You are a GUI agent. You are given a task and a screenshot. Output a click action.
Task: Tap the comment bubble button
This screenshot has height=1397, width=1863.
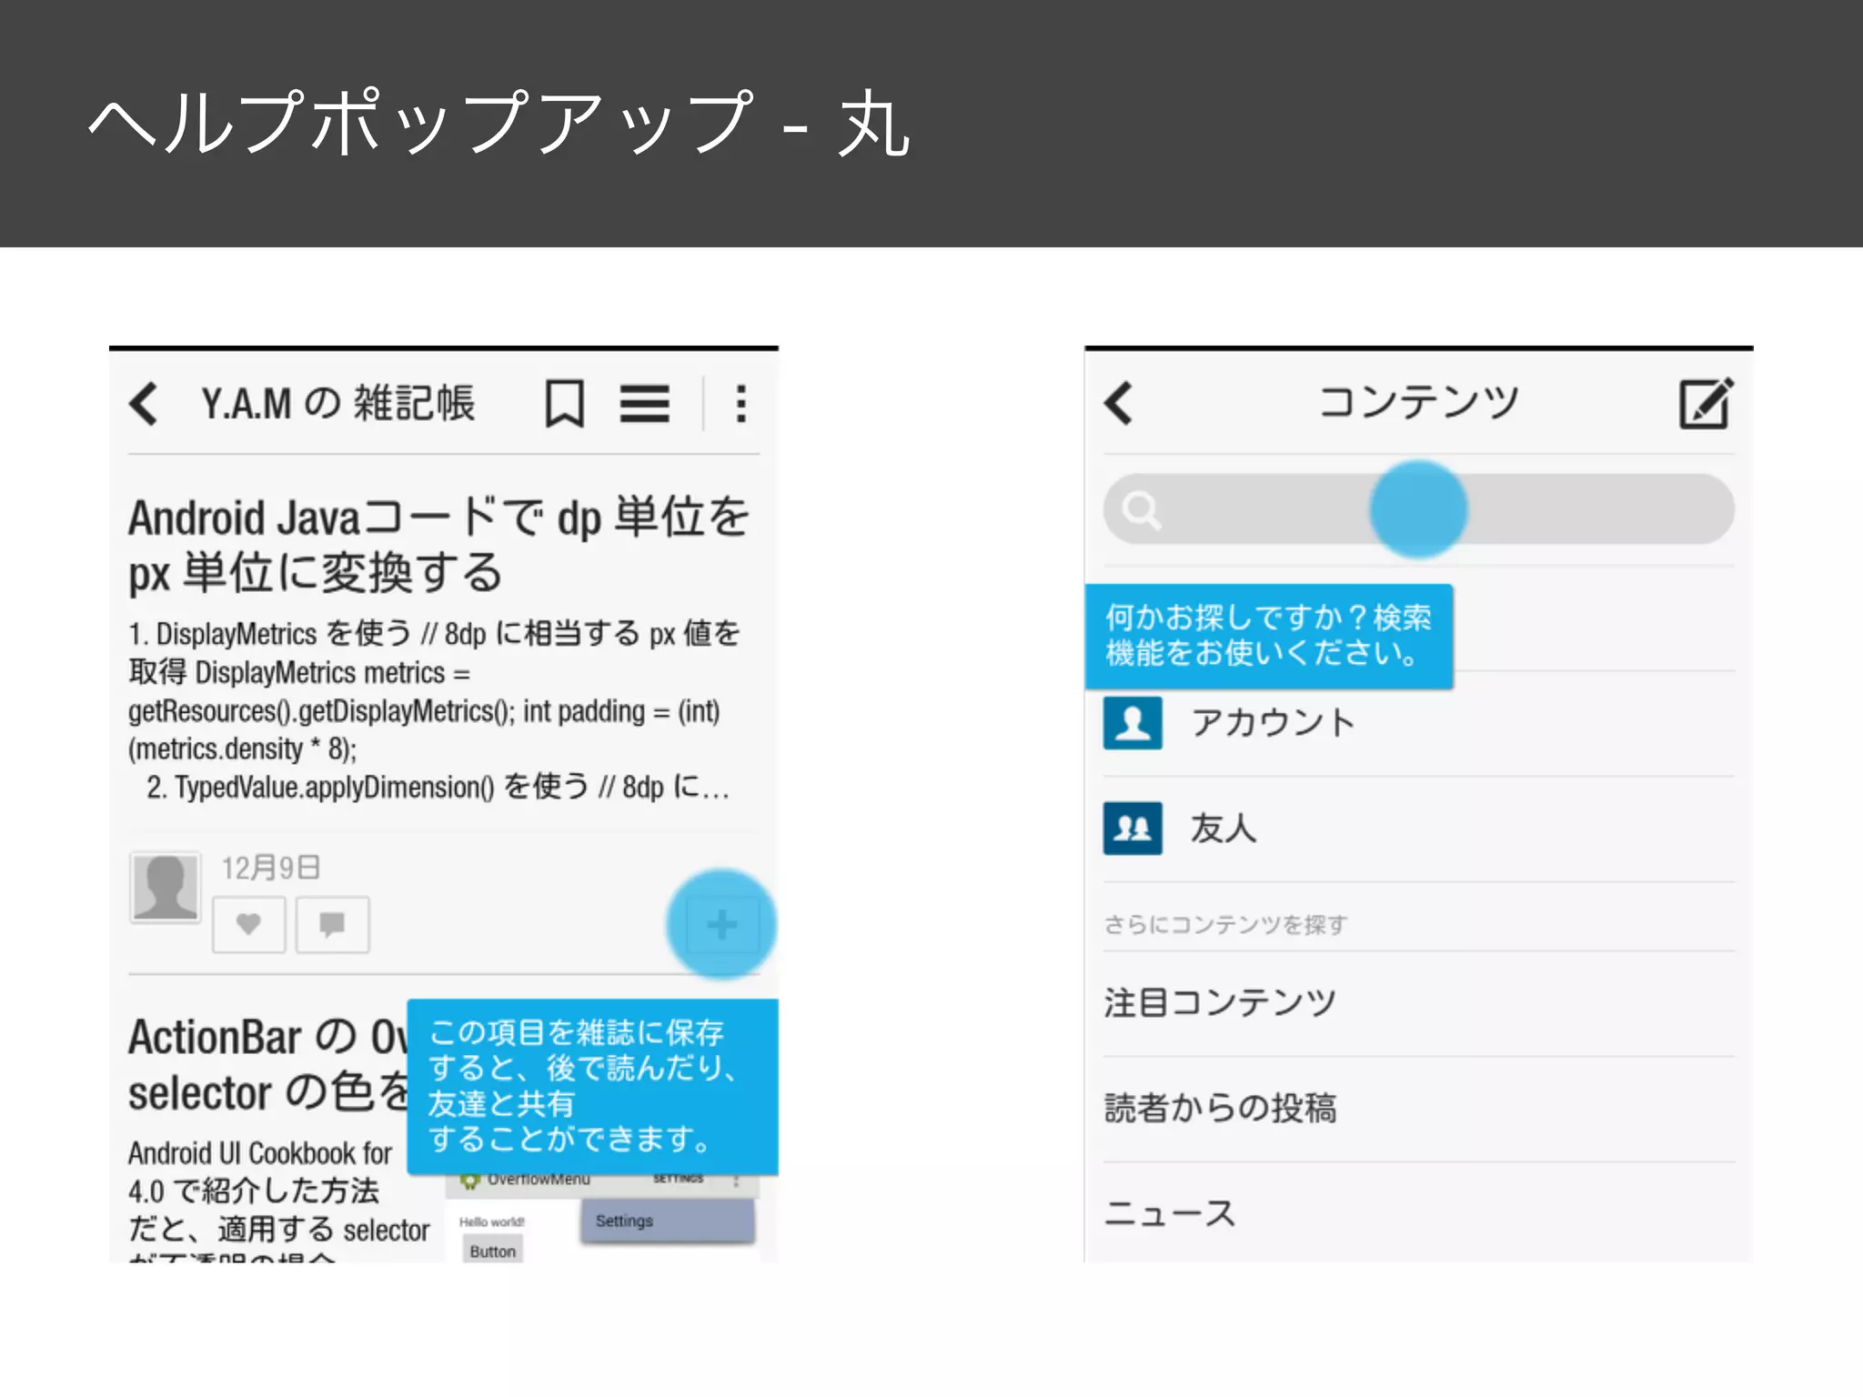coord(332,924)
